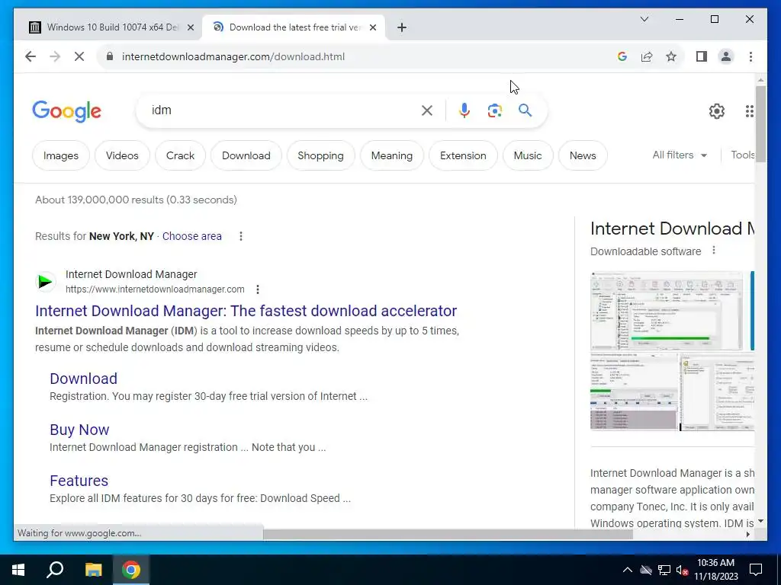Open Windows taskbar search
Image resolution: width=781 pixels, height=585 pixels.
click(x=55, y=570)
